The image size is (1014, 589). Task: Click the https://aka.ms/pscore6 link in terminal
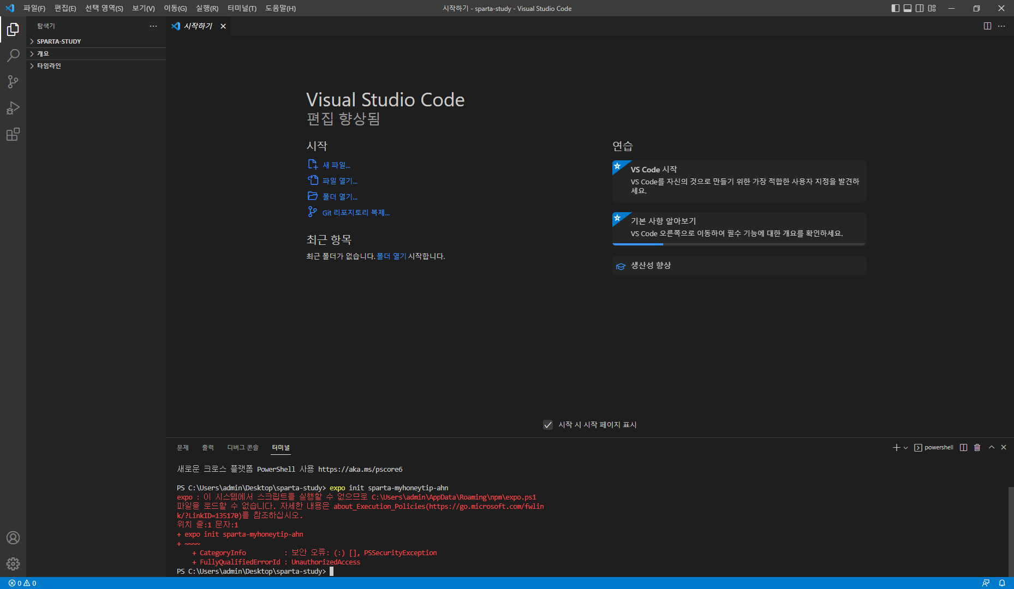pyautogui.click(x=360, y=470)
